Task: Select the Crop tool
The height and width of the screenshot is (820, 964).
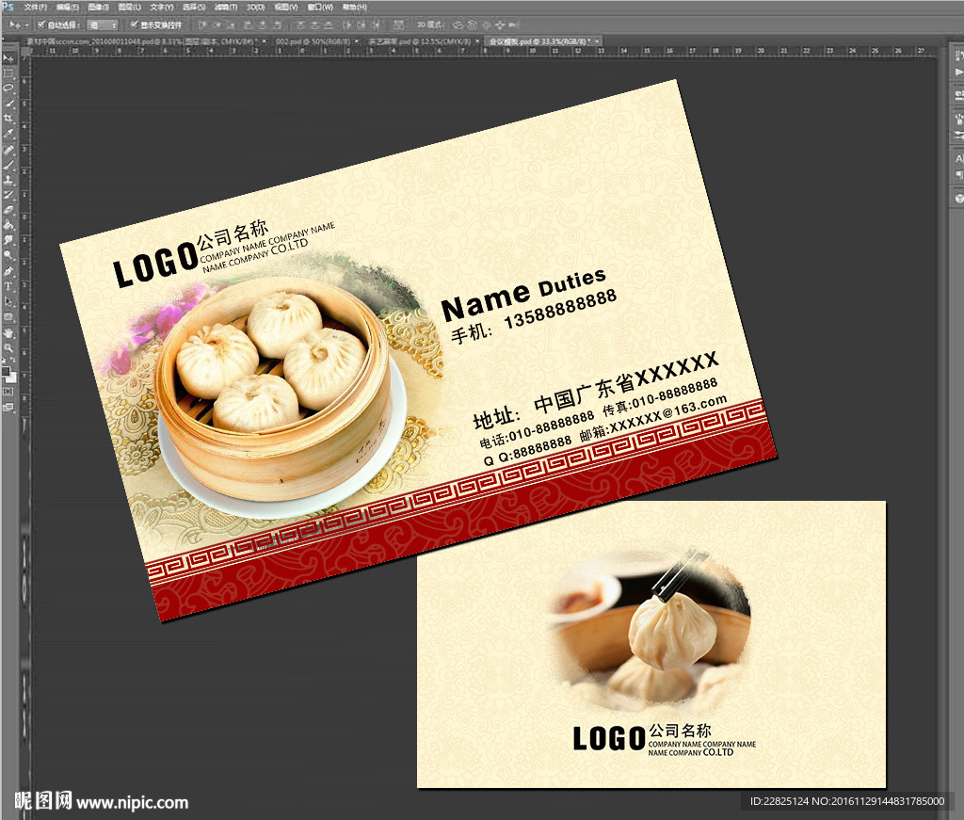Action: tap(8, 119)
